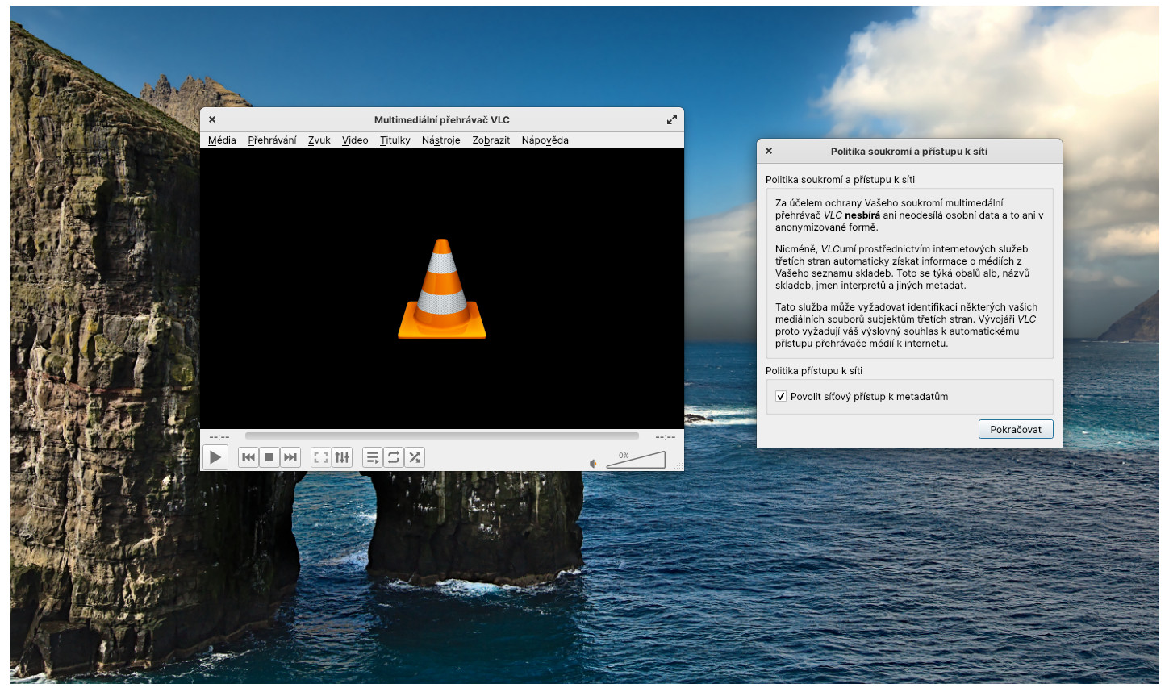This screenshot has width=1169, height=692.
Task: Click the Pokračovat button
Action: pos(1016,430)
